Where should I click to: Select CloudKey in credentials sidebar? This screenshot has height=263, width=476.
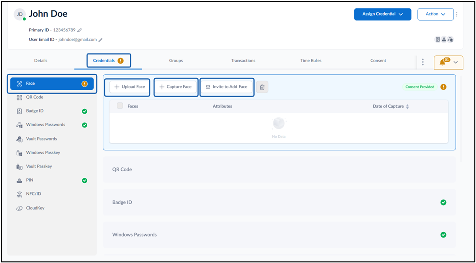point(52,208)
